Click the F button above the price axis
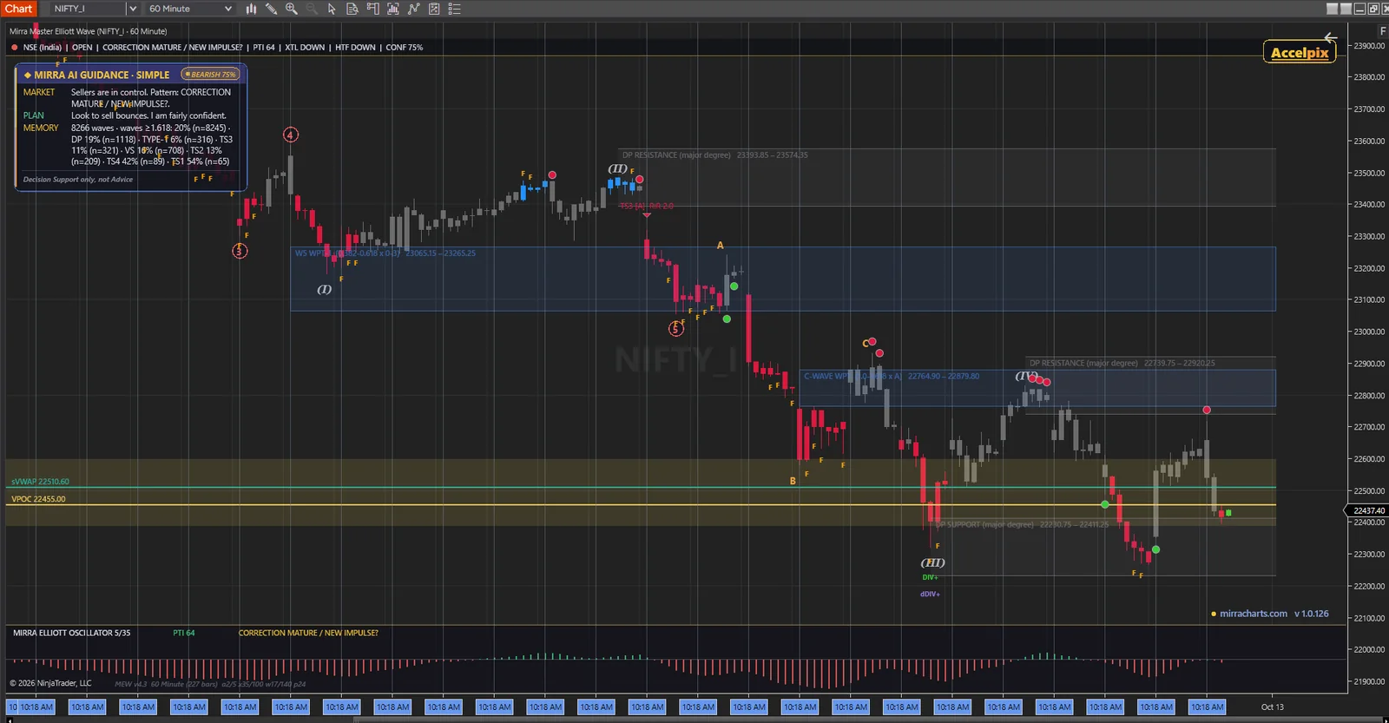 pyautogui.click(x=1383, y=30)
